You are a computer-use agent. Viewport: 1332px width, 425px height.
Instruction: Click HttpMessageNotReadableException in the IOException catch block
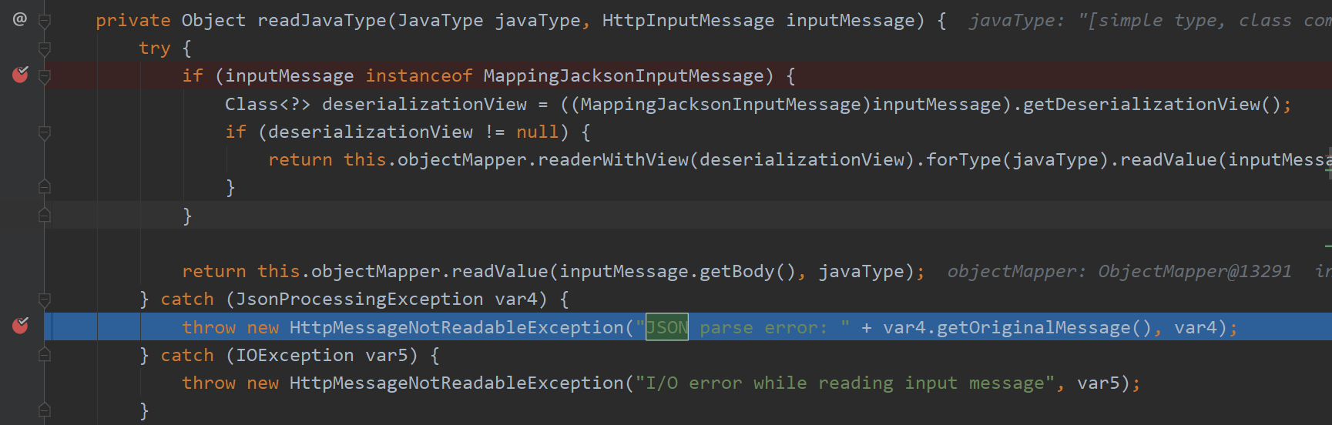click(456, 383)
